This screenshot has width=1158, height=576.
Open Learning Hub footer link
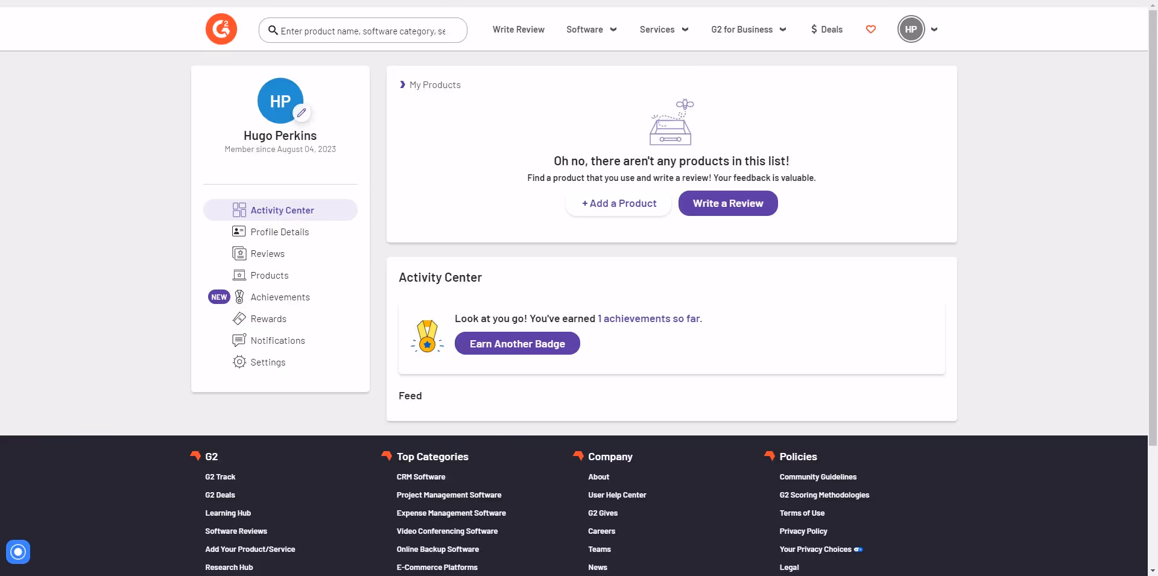[228, 513]
